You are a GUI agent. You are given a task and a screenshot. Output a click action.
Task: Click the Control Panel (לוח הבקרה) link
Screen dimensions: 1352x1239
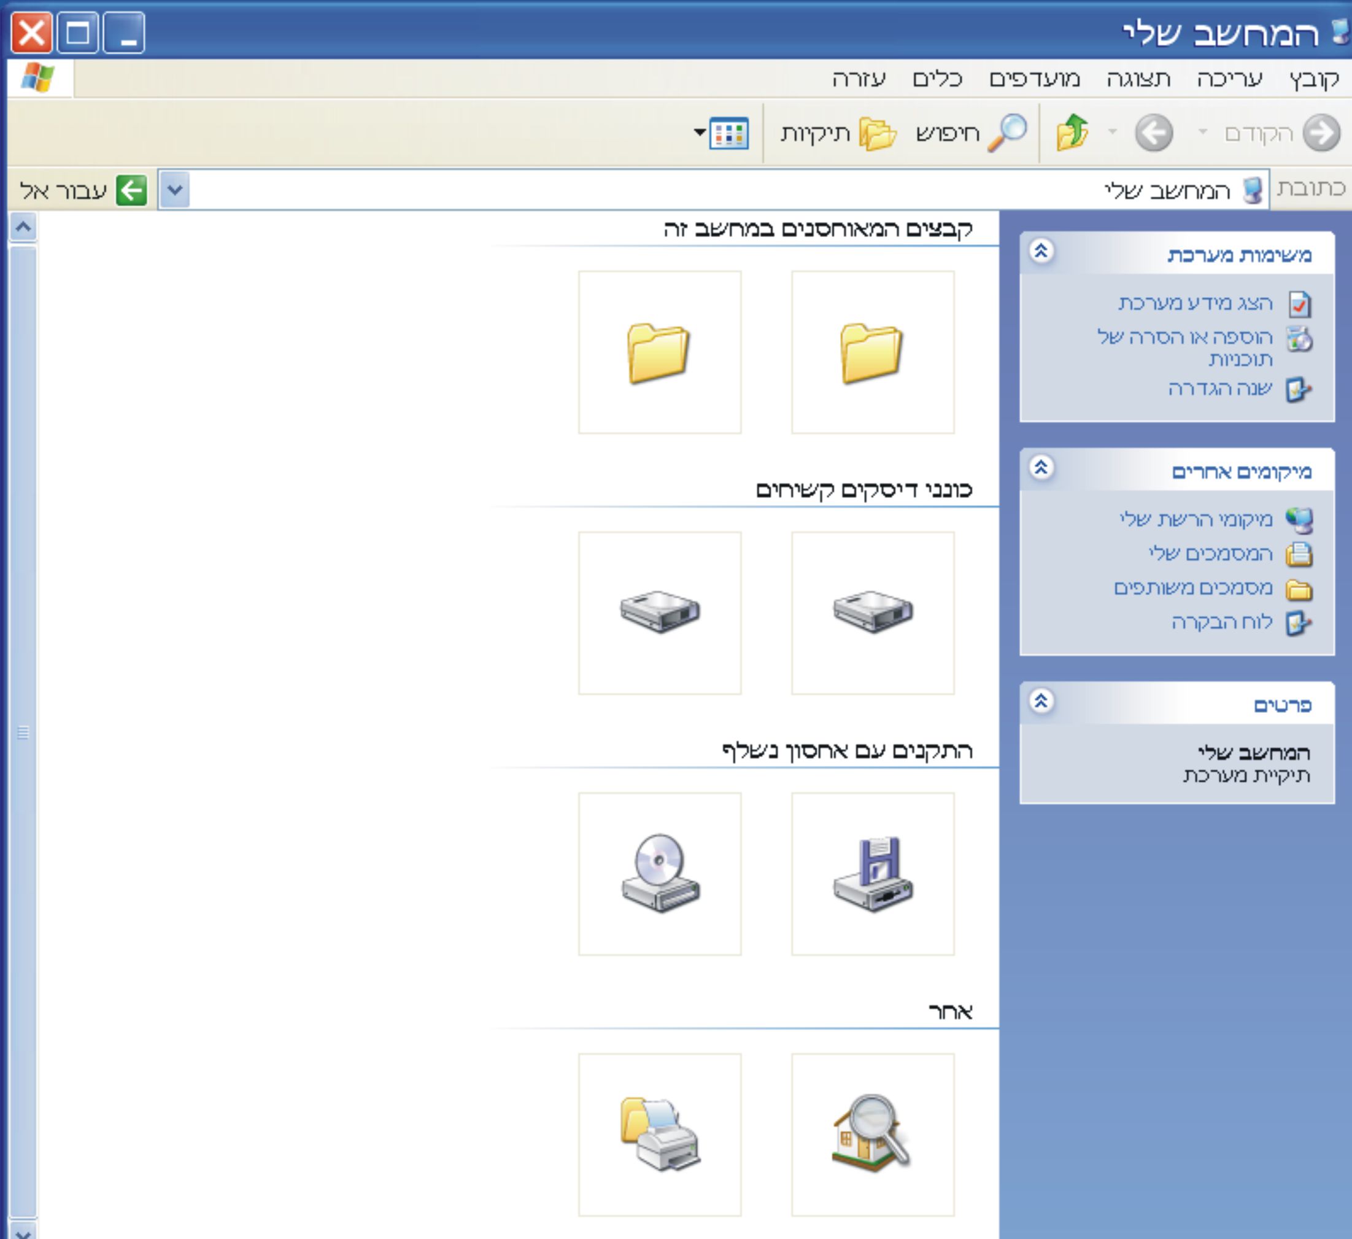click(1221, 622)
